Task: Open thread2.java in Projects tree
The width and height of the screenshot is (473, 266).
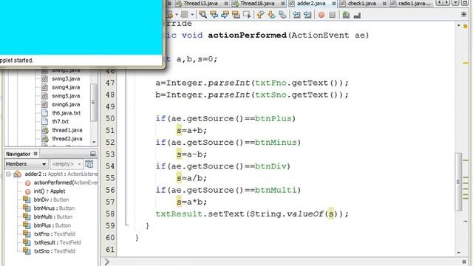Action: tap(67, 139)
